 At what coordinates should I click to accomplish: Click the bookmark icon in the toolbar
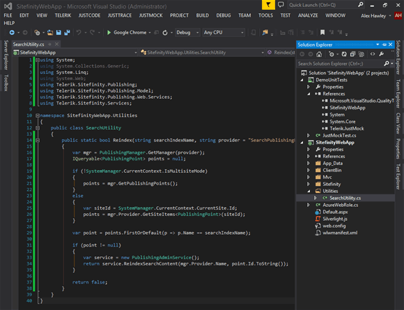click(323, 33)
